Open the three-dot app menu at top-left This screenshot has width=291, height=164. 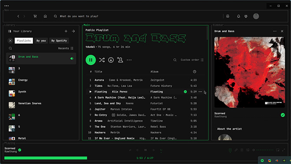point(7,6)
